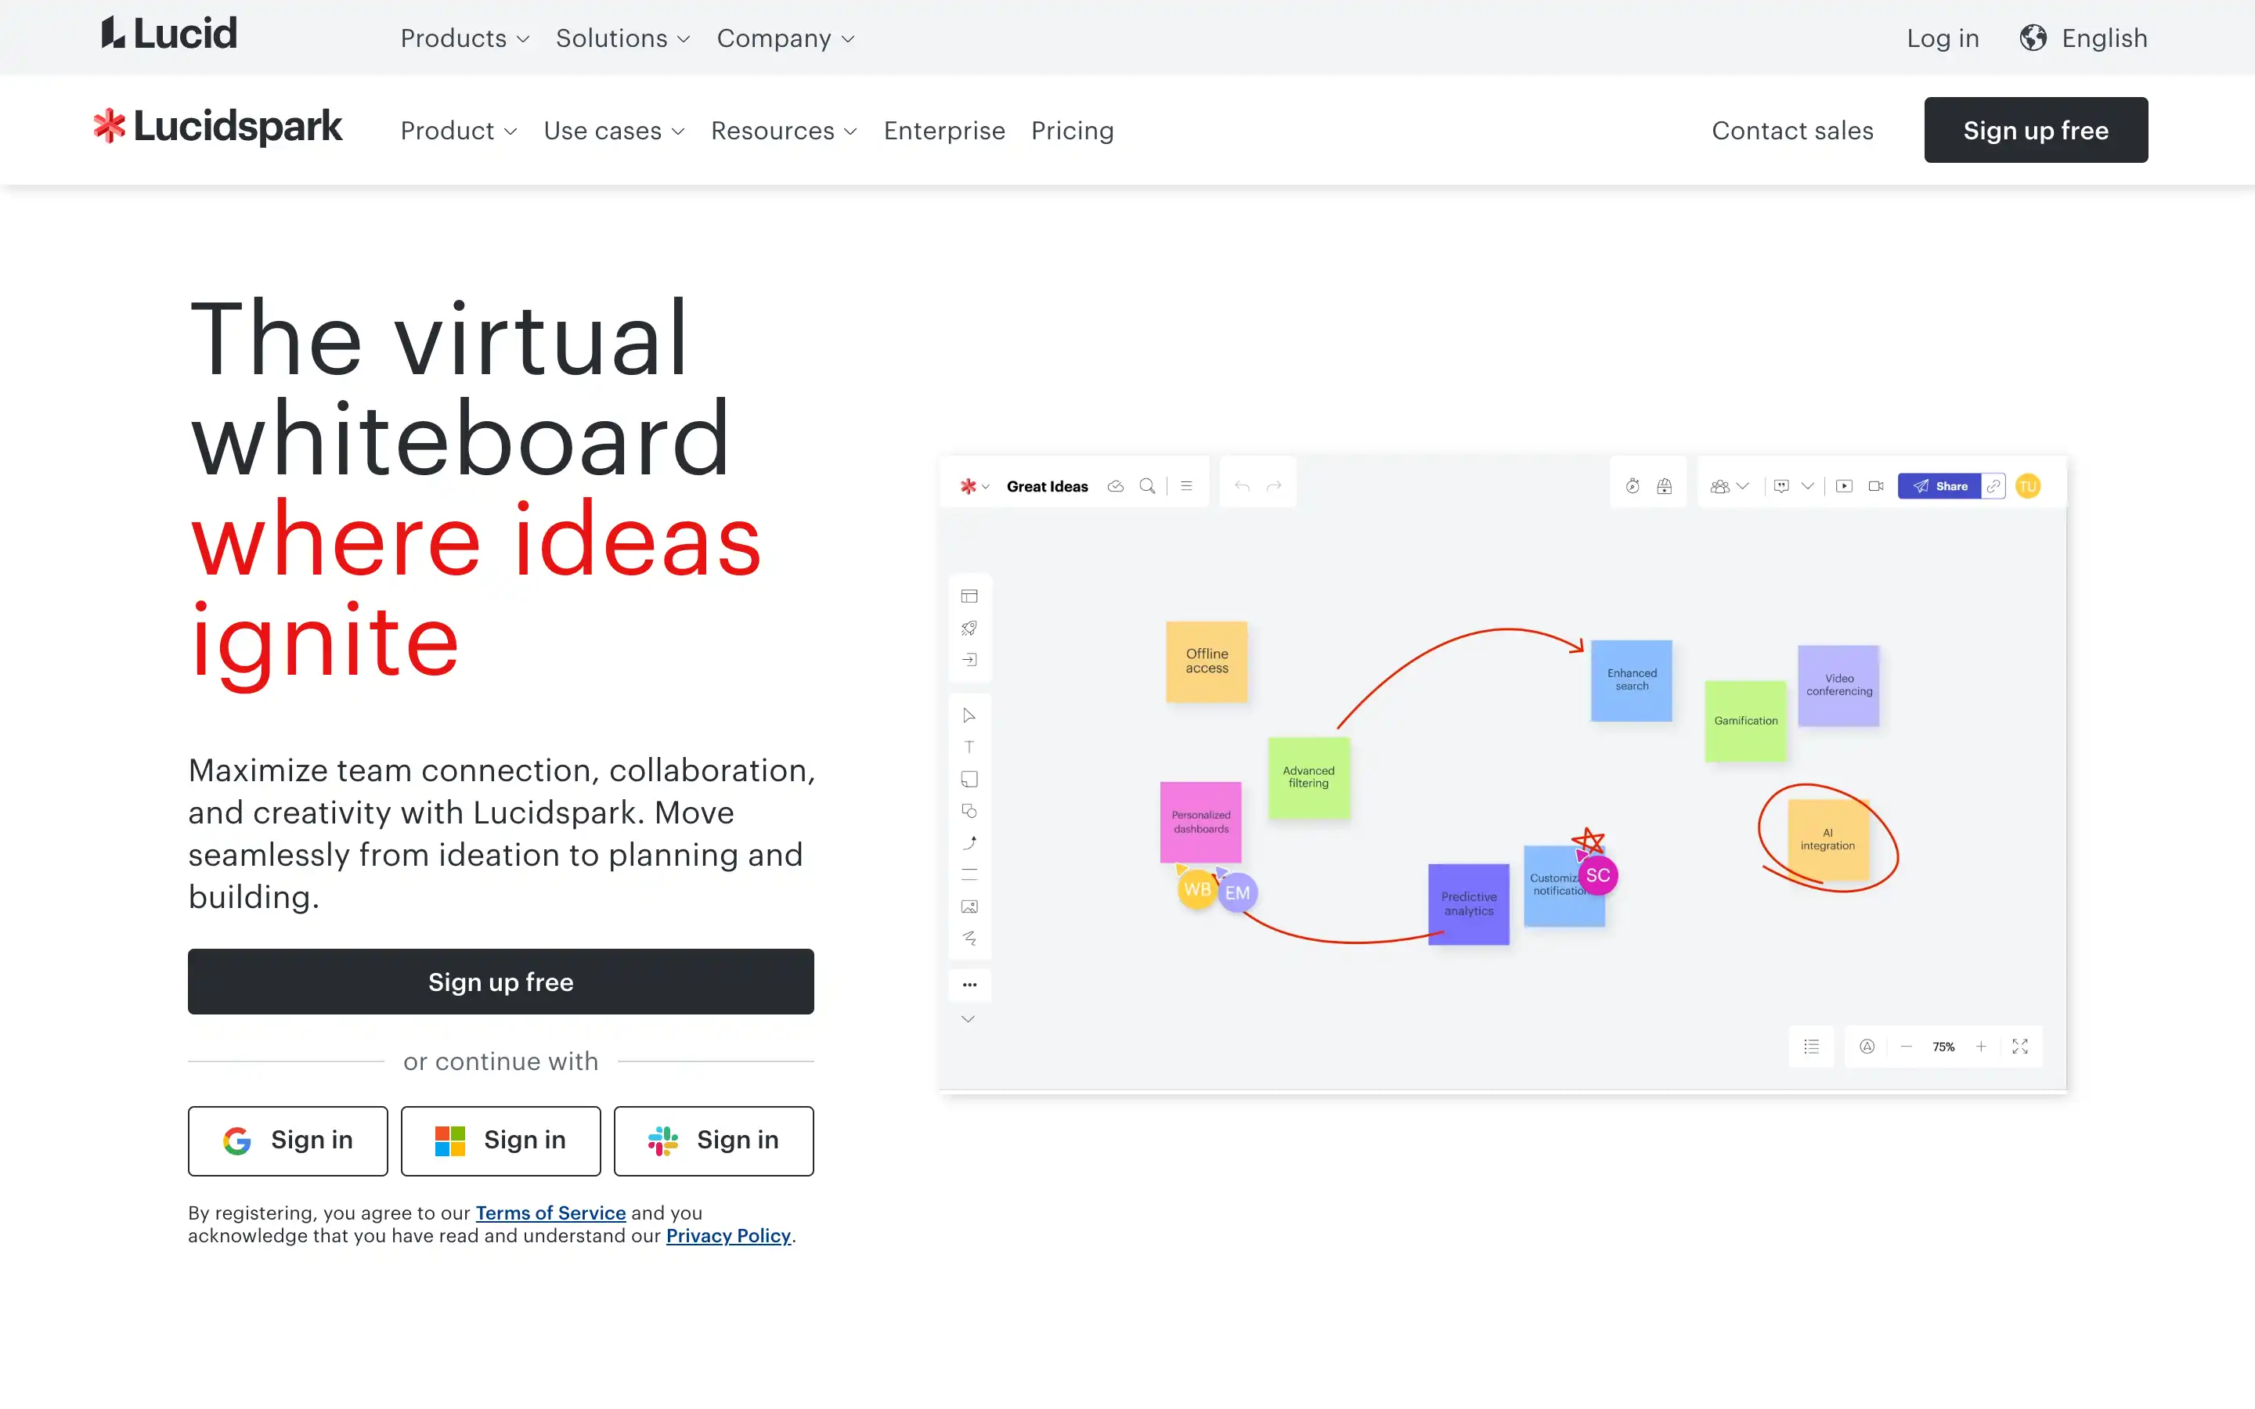Click the wide Sign up free button below description
Image resolution: width=2255 pixels, height=1409 pixels.
[x=500, y=982]
